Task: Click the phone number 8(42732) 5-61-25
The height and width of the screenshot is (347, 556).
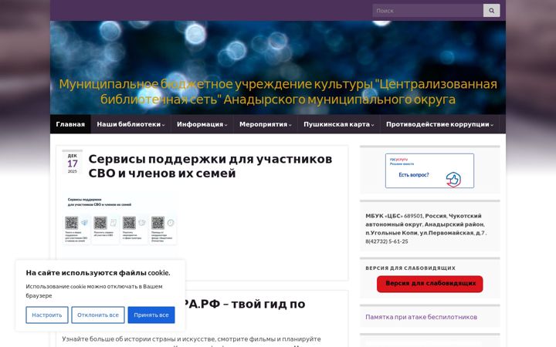Action: tap(387, 241)
